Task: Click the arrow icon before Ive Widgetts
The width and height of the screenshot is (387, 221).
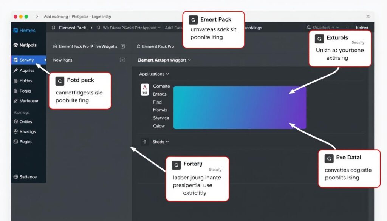Action: pyautogui.click(x=92, y=46)
